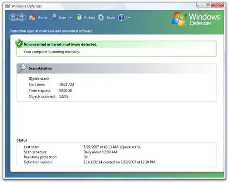
Task: Click the Tools gear icon
Action: [101, 17]
